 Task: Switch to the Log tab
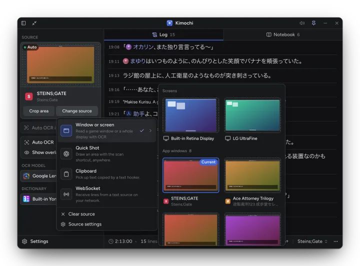click(x=163, y=34)
